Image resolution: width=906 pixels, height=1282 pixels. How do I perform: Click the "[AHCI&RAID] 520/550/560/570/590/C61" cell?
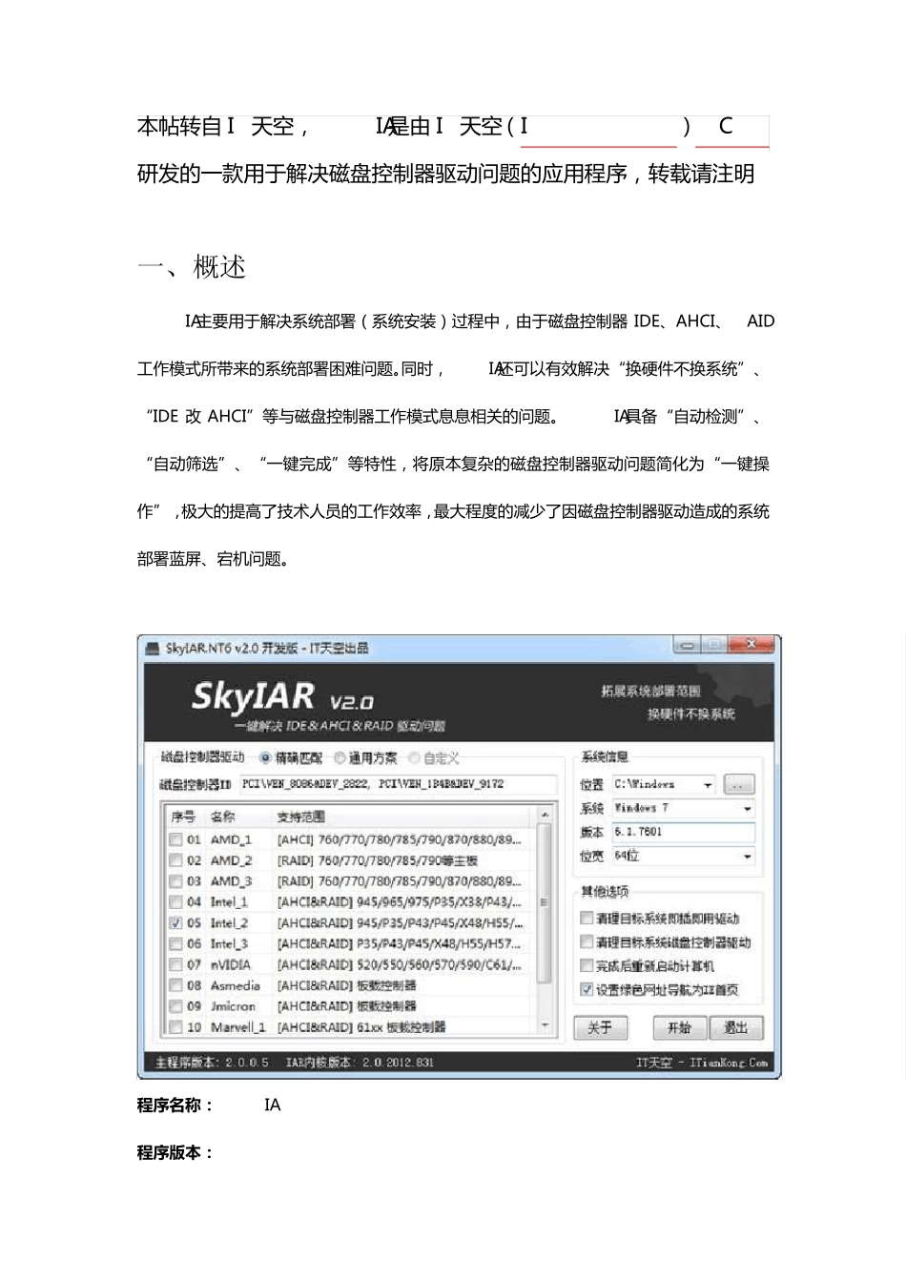pos(400,965)
